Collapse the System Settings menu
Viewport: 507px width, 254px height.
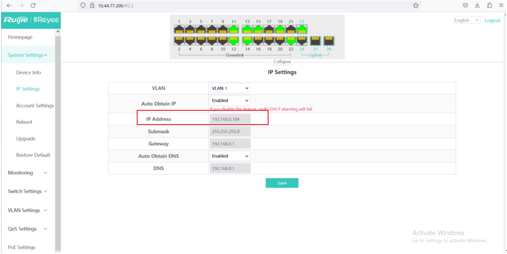pos(28,55)
